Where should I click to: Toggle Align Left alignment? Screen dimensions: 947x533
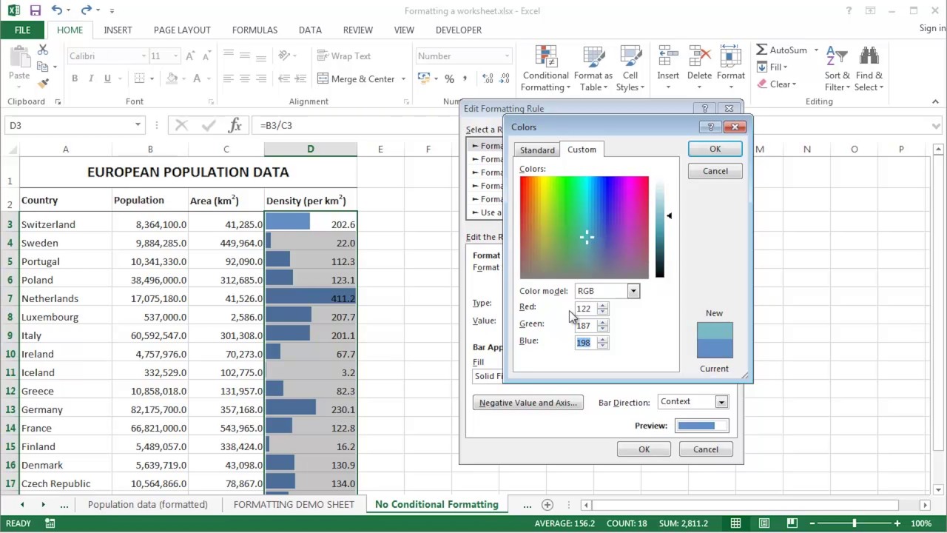pyautogui.click(x=228, y=78)
